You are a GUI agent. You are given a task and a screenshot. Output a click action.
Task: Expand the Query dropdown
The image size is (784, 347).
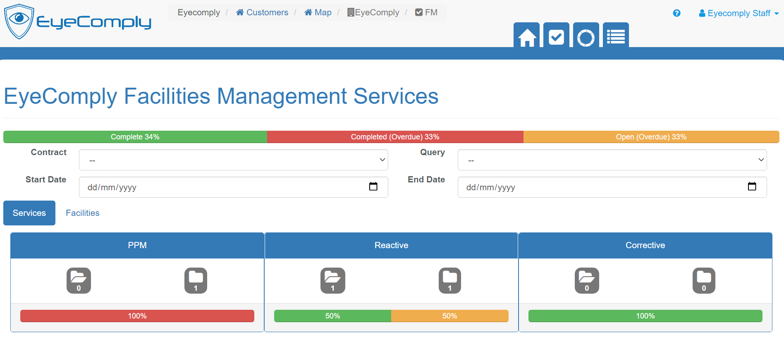612,160
